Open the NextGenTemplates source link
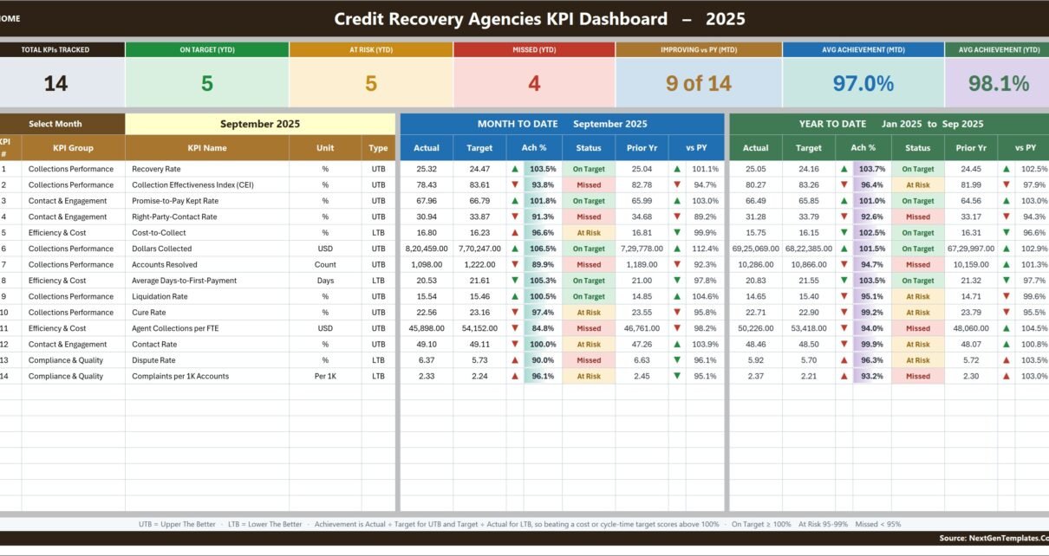 pos(994,538)
